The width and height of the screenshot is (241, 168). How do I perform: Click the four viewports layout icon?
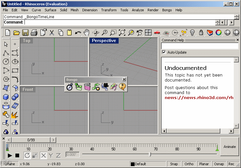(x=148, y=33)
